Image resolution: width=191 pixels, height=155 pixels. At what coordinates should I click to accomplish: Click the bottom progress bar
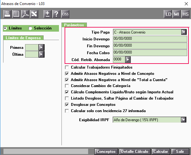click(46, 152)
